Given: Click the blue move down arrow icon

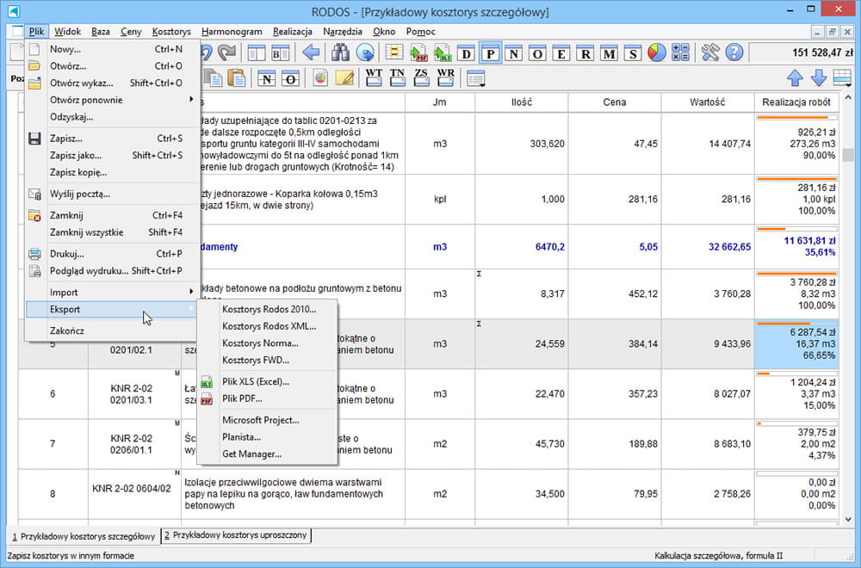Looking at the screenshot, I should pos(818,78).
